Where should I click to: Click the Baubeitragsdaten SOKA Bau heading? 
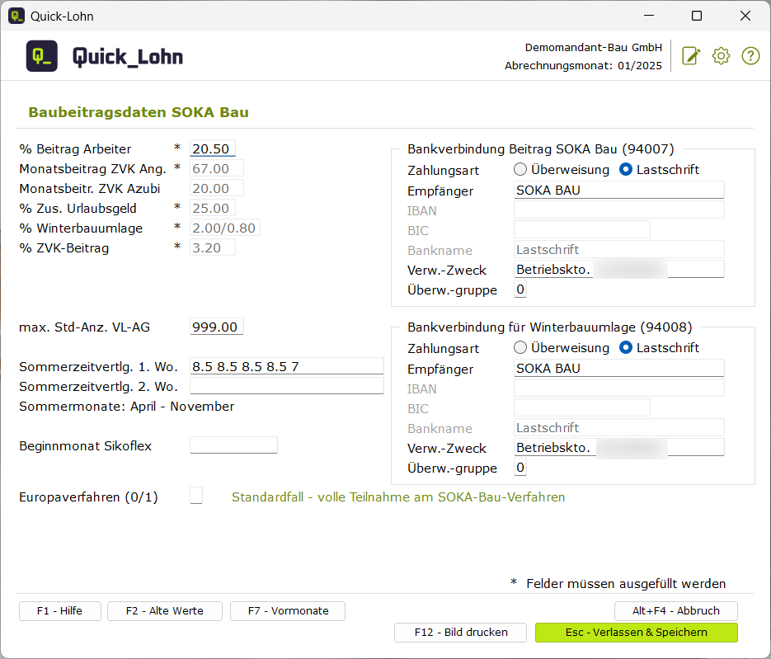139,112
